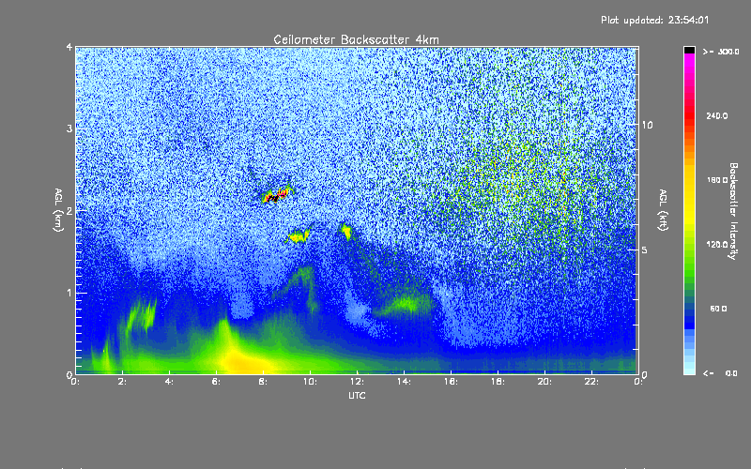Viewport: 751px width, 469px height.
Task: Click the '6:' tick on the UTC axis
Action: click(217, 382)
